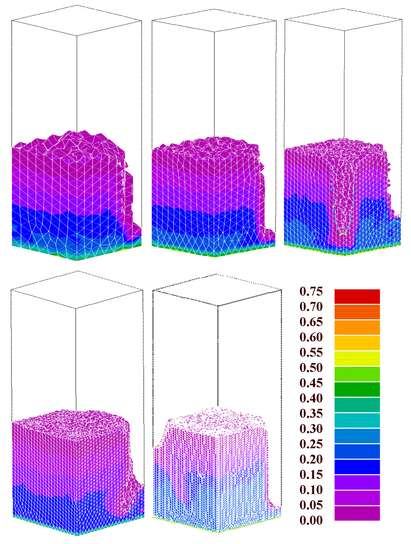Image resolution: width=411 pixels, height=544 pixels.
Task: Click the bottom magenta legend swatch
Action: tap(357, 513)
